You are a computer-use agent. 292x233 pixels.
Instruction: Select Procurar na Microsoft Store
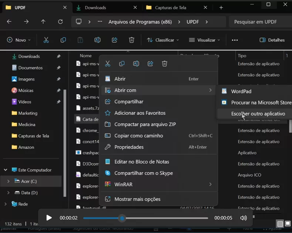point(254,102)
